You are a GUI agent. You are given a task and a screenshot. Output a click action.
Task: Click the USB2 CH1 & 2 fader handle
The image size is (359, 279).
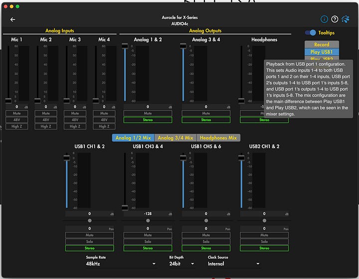[x=241, y=157]
